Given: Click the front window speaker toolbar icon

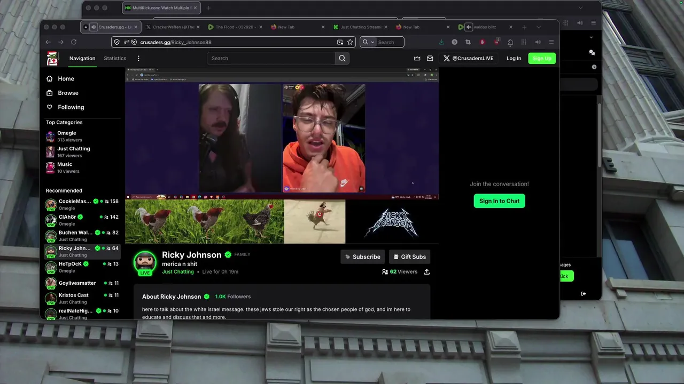Looking at the screenshot, I should (x=538, y=42).
